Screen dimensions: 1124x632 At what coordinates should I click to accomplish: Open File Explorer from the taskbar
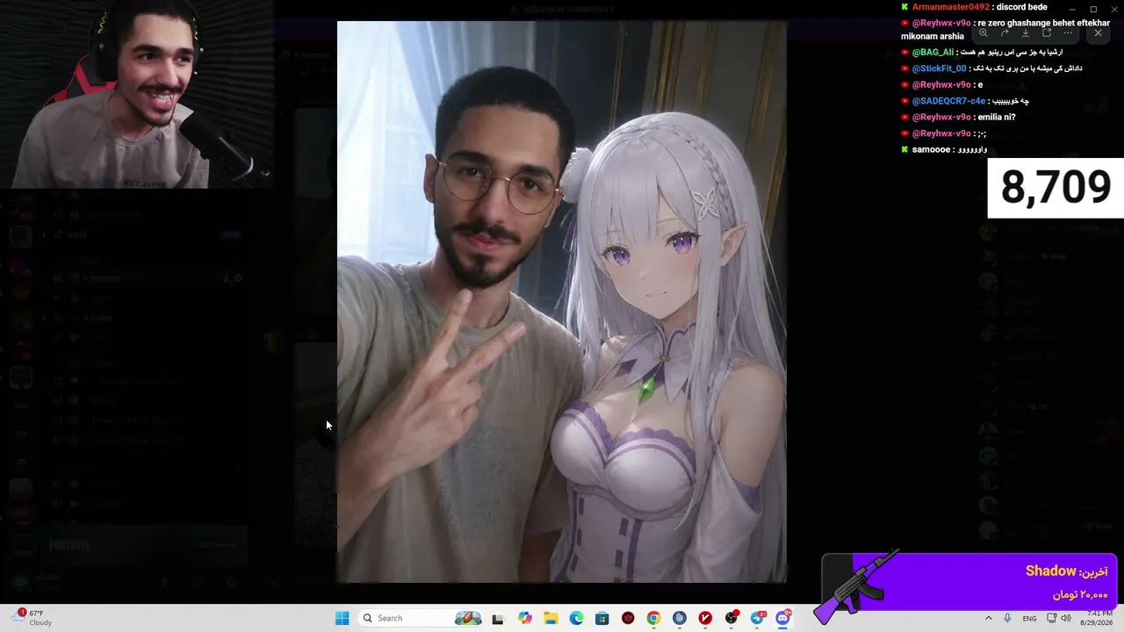551,618
